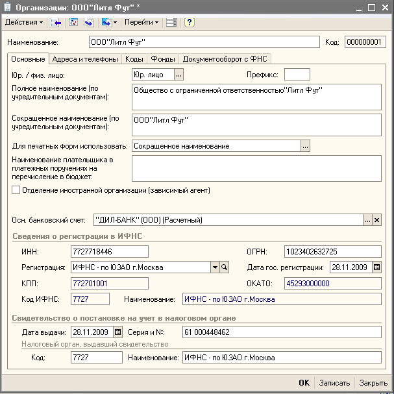Click magnifier icon next to Регистрация field
394x394 pixels.
(x=225, y=267)
